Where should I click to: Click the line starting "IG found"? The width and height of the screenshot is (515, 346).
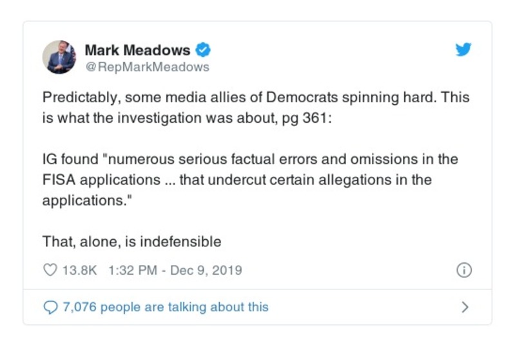tap(251, 159)
